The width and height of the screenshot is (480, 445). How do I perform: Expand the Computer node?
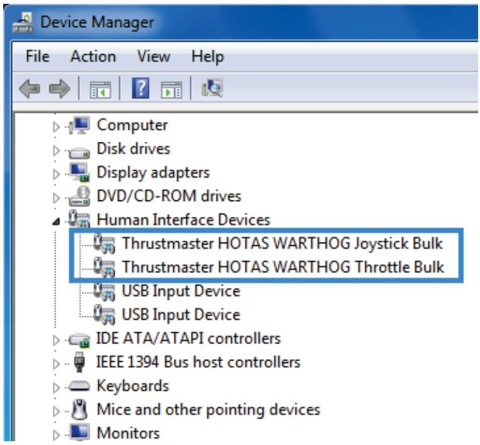pyautogui.click(x=56, y=127)
